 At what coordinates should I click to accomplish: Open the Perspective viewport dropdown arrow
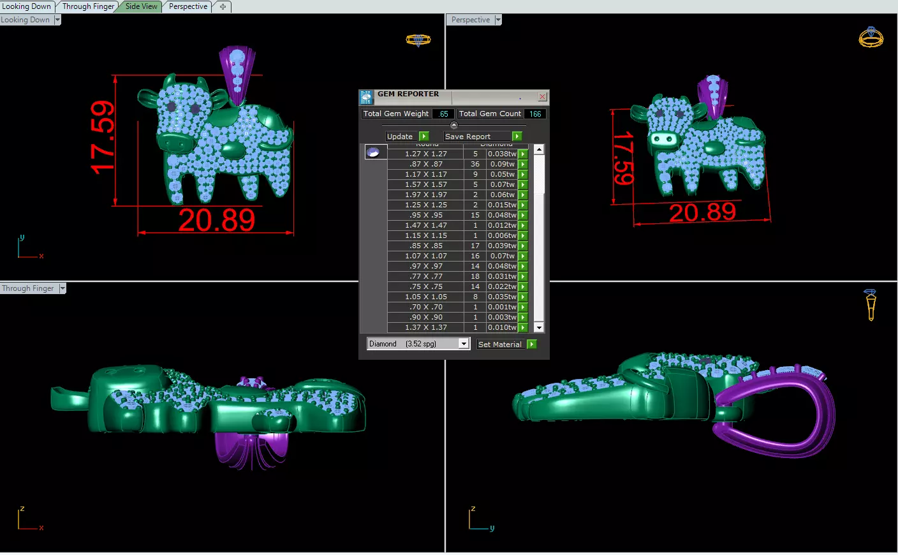tap(498, 20)
